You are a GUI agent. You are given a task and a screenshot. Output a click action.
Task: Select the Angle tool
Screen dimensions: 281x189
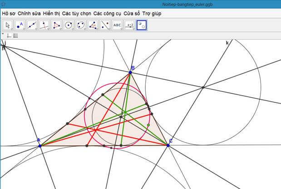tap(93, 25)
